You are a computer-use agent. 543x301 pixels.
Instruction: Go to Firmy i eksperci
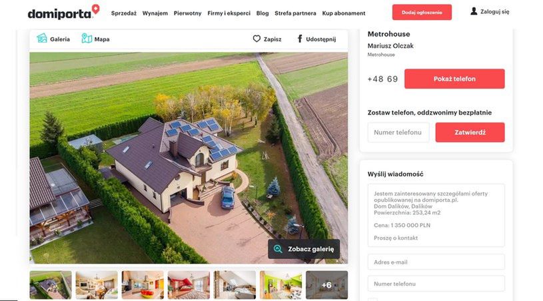click(229, 13)
